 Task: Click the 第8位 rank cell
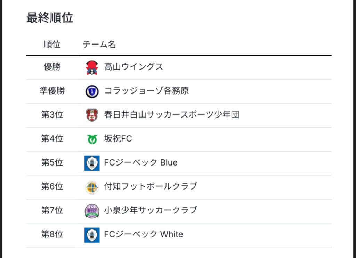click(52, 234)
